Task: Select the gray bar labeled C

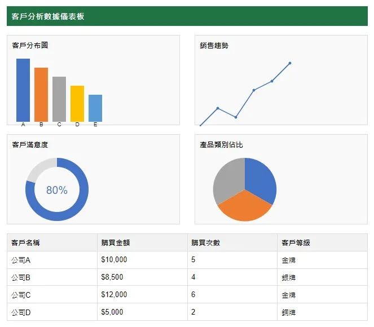Action: click(x=59, y=99)
